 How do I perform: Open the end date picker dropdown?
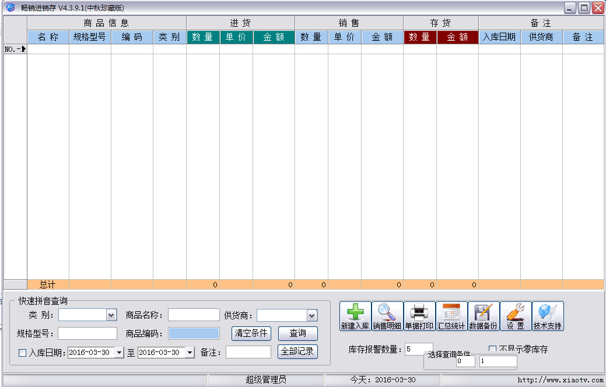(x=190, y=353)
